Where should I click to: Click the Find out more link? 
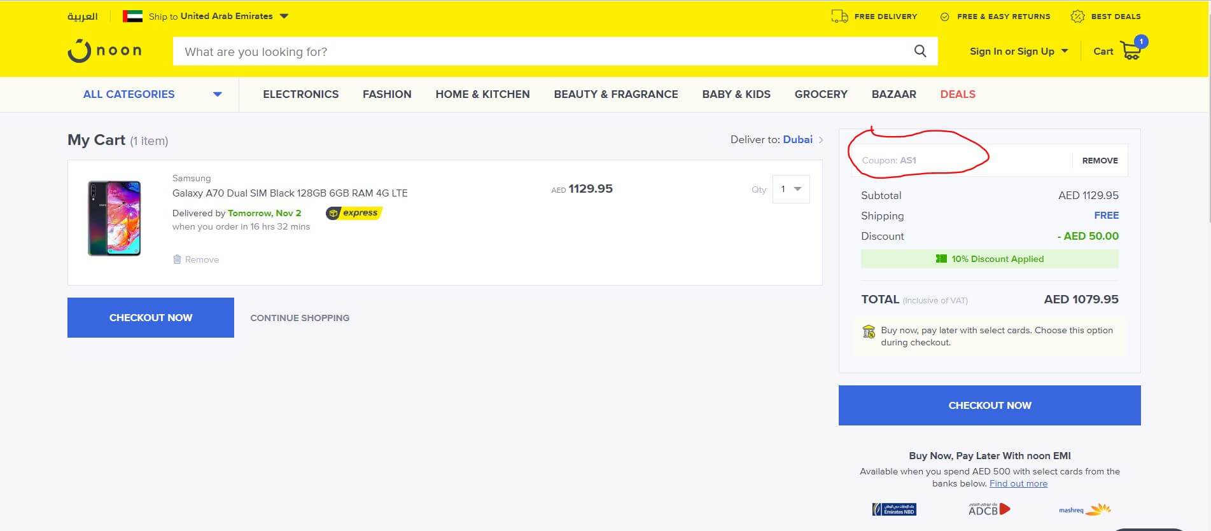pos(1018,483)
